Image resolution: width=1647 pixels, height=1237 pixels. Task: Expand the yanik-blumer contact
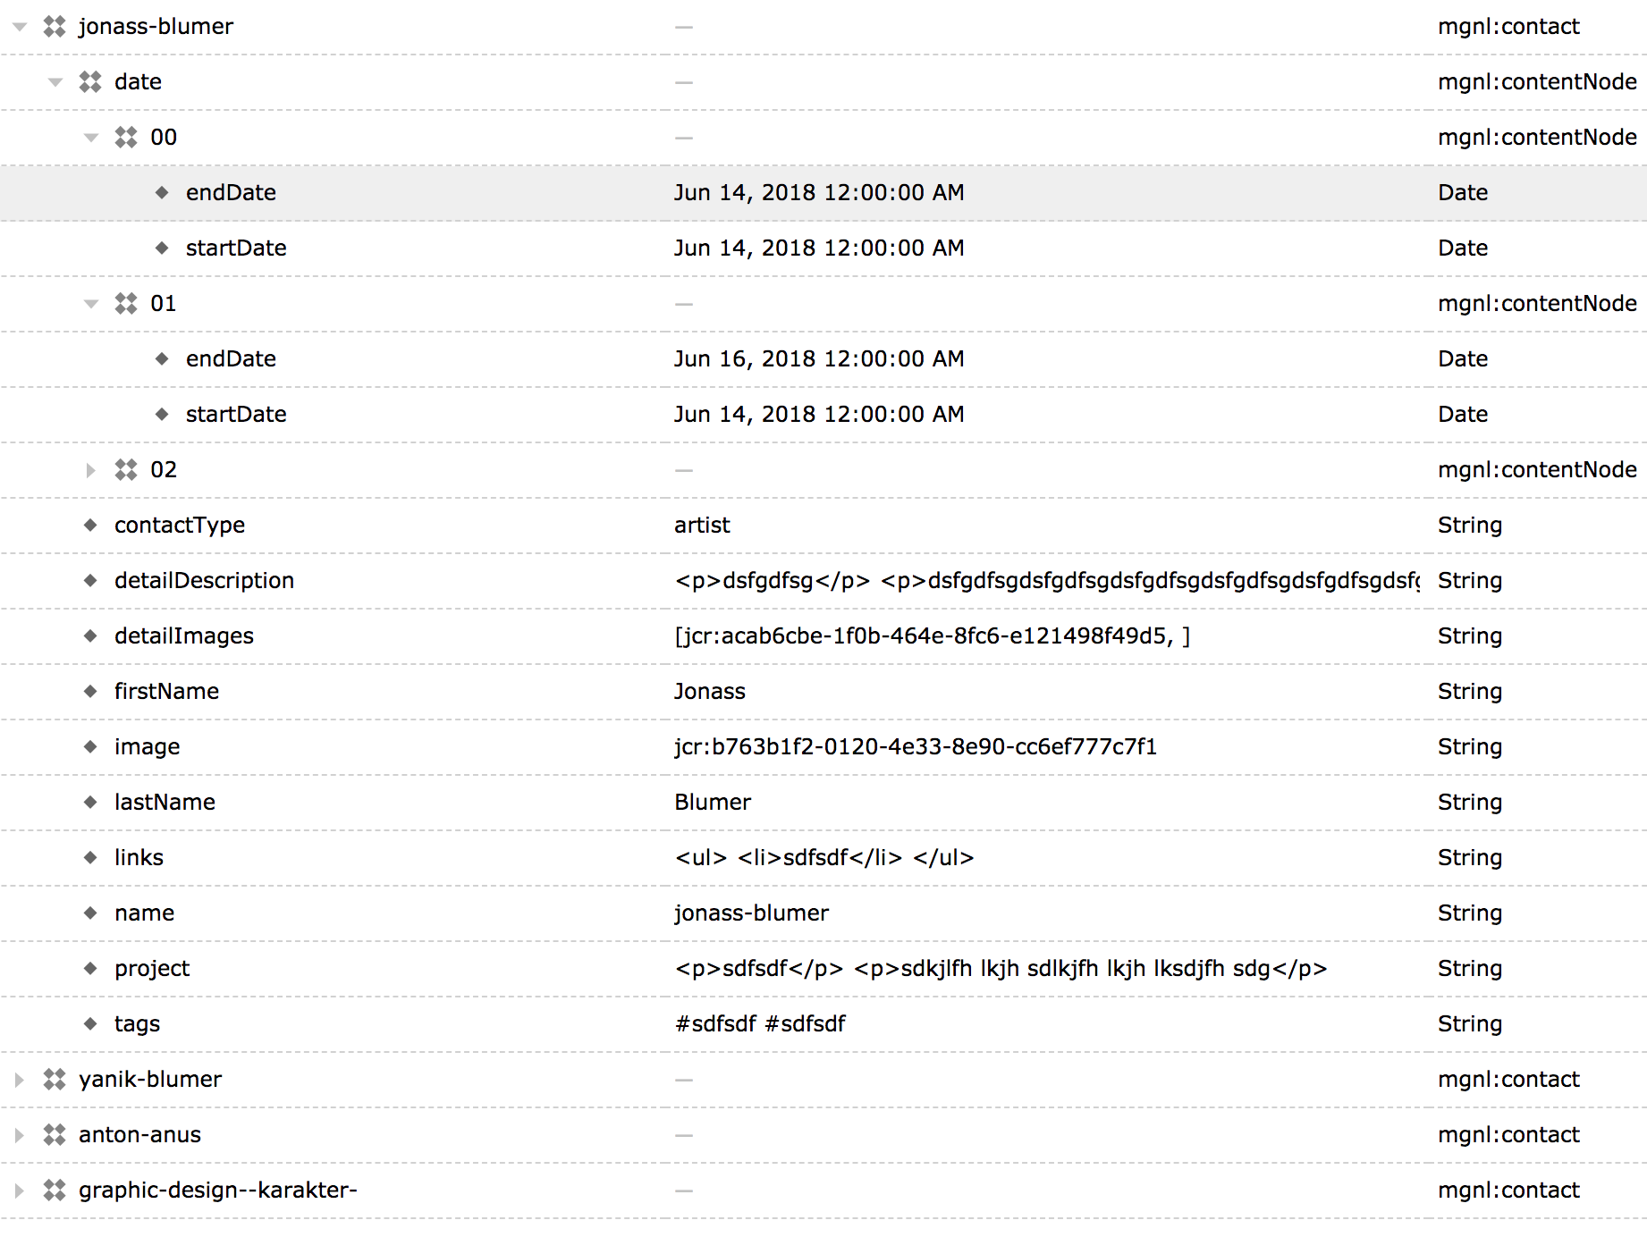19,1080
